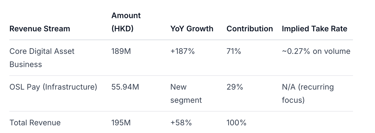Screen dimensions: 375x133
Task: Click the N/A (recurring focus) cell
Action: 308,93
